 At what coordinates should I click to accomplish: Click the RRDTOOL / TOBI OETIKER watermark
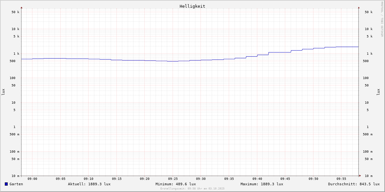(x=382, y=19)
